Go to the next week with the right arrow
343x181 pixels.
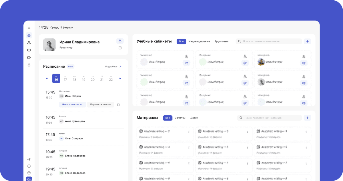tap(120, 78)
